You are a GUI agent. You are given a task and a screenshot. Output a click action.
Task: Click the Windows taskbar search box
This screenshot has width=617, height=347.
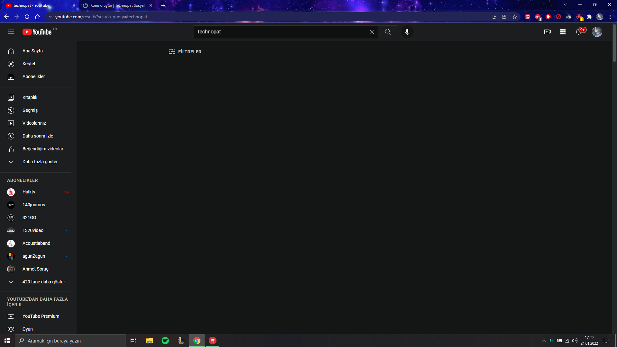click(70, 341)
